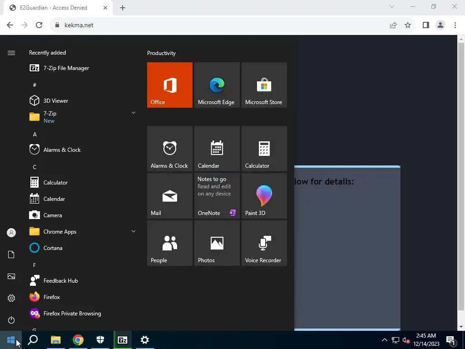Show hidden system tray icons

coord(384,340)
